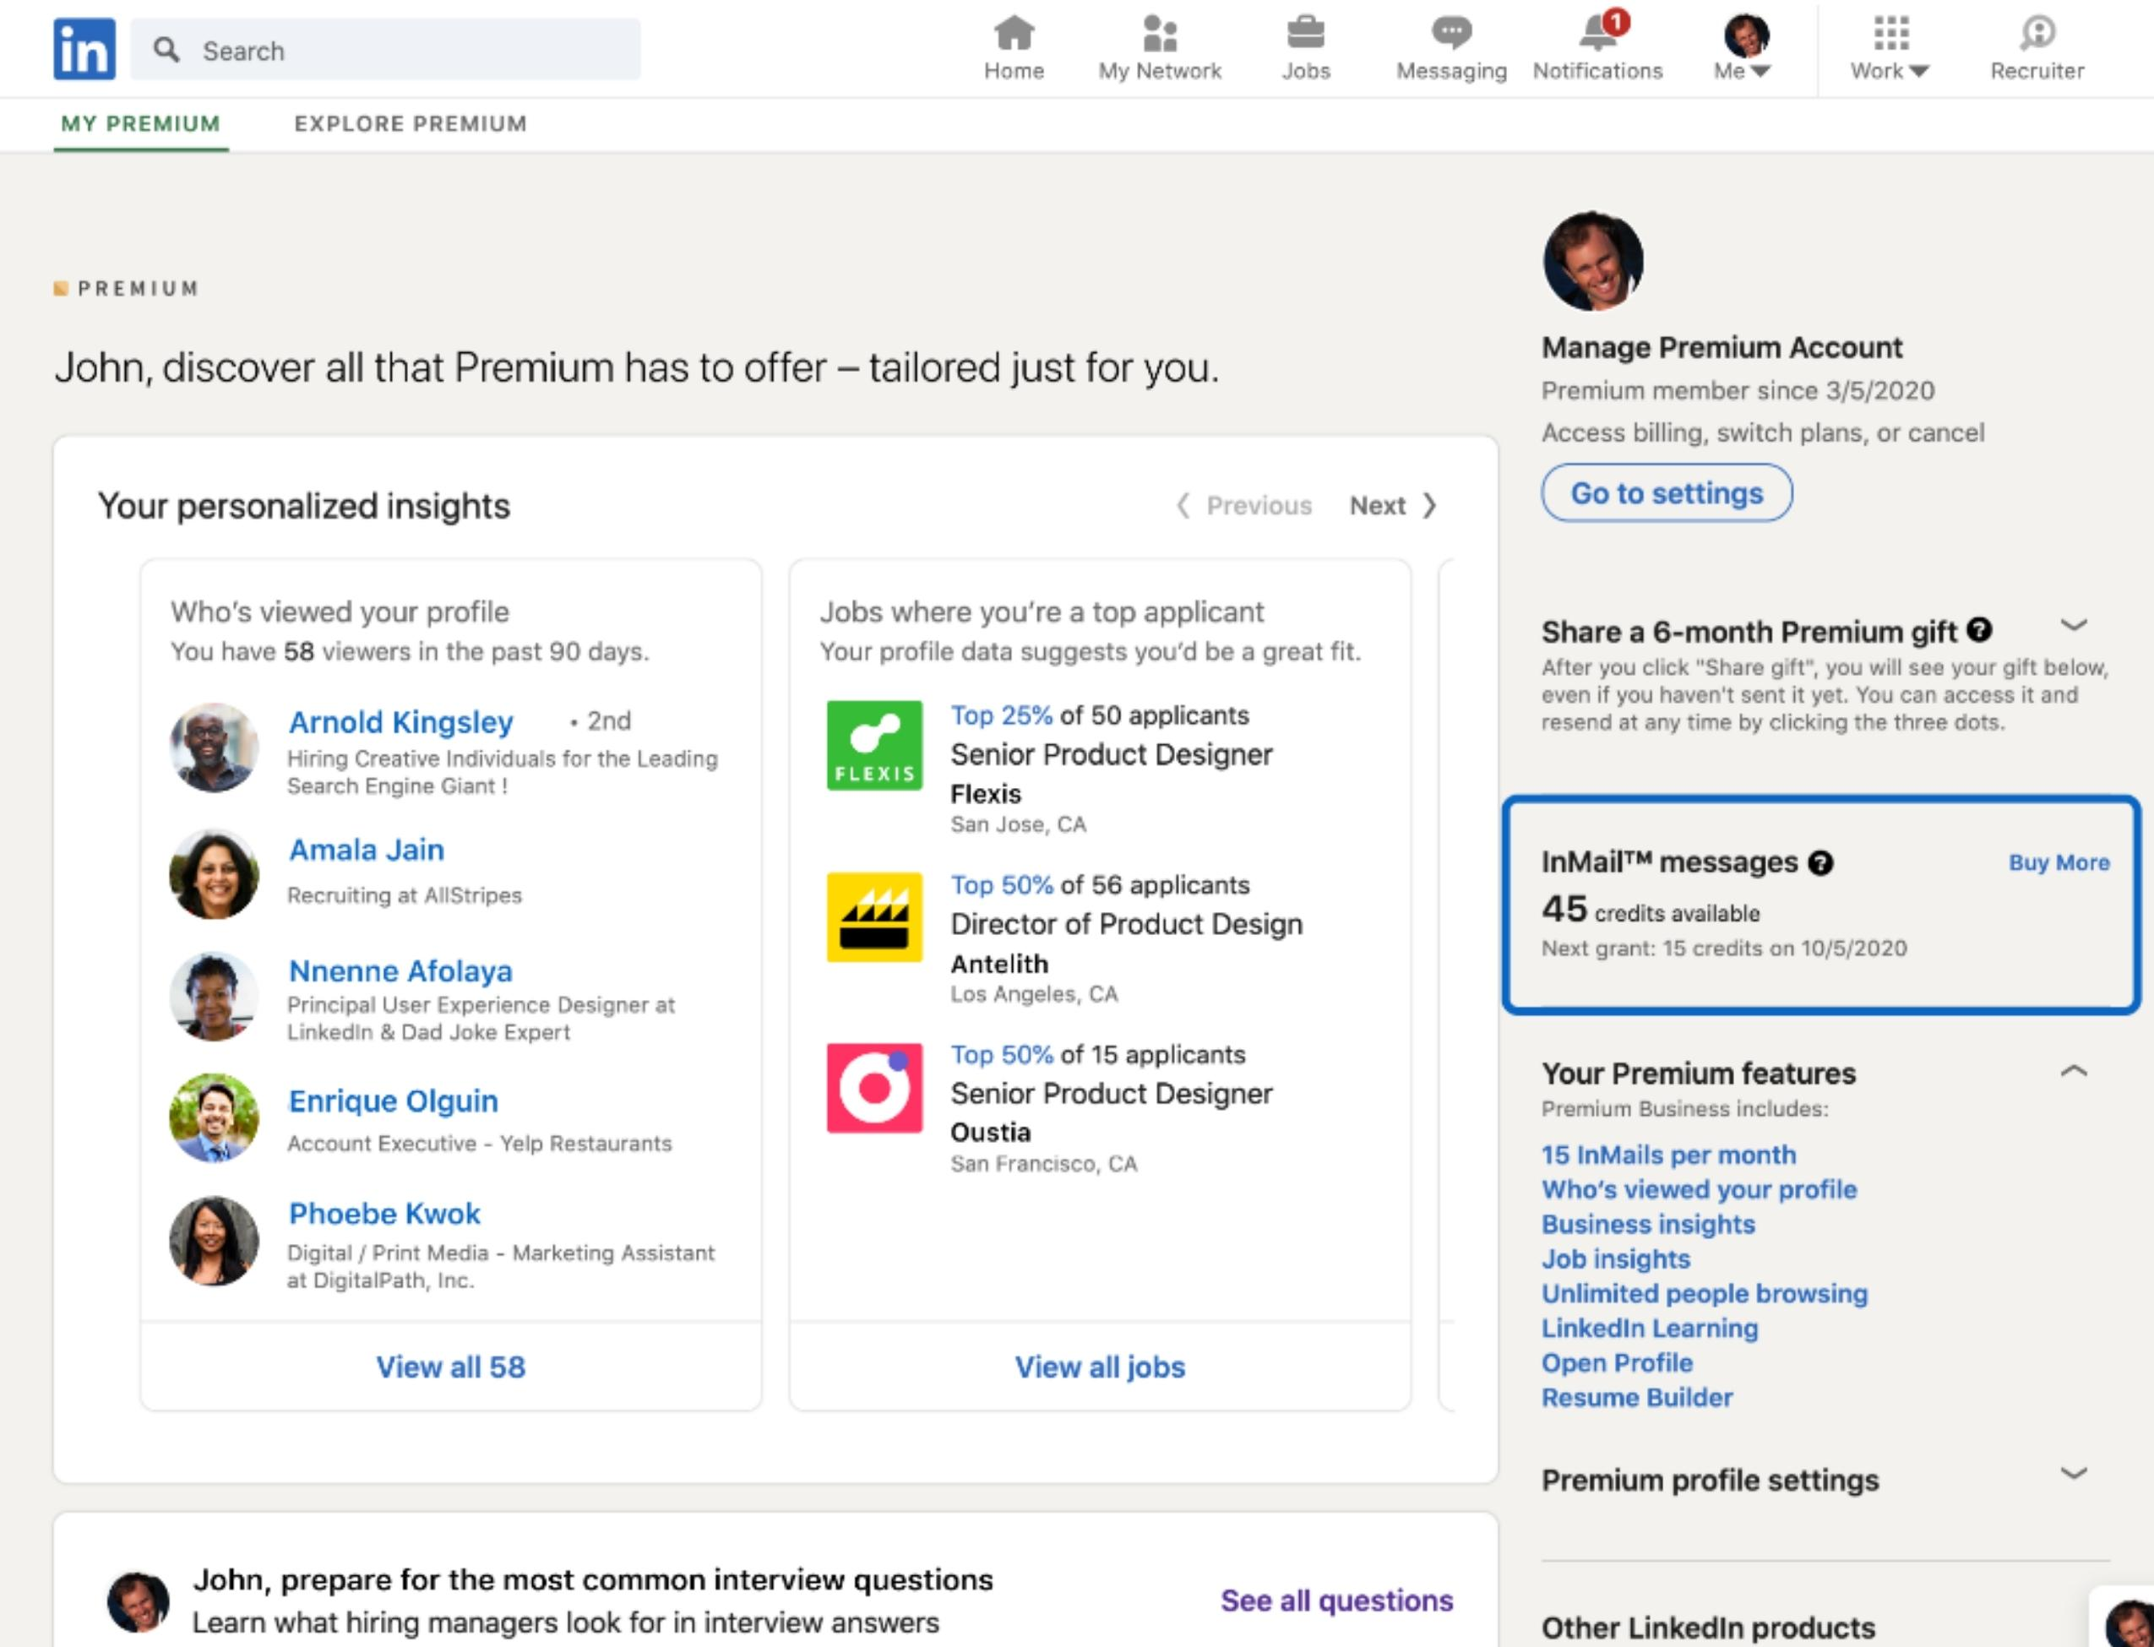Open the Recruiter icon
This screenshot has height=1647, width=2154.
tap(2037, 33)
